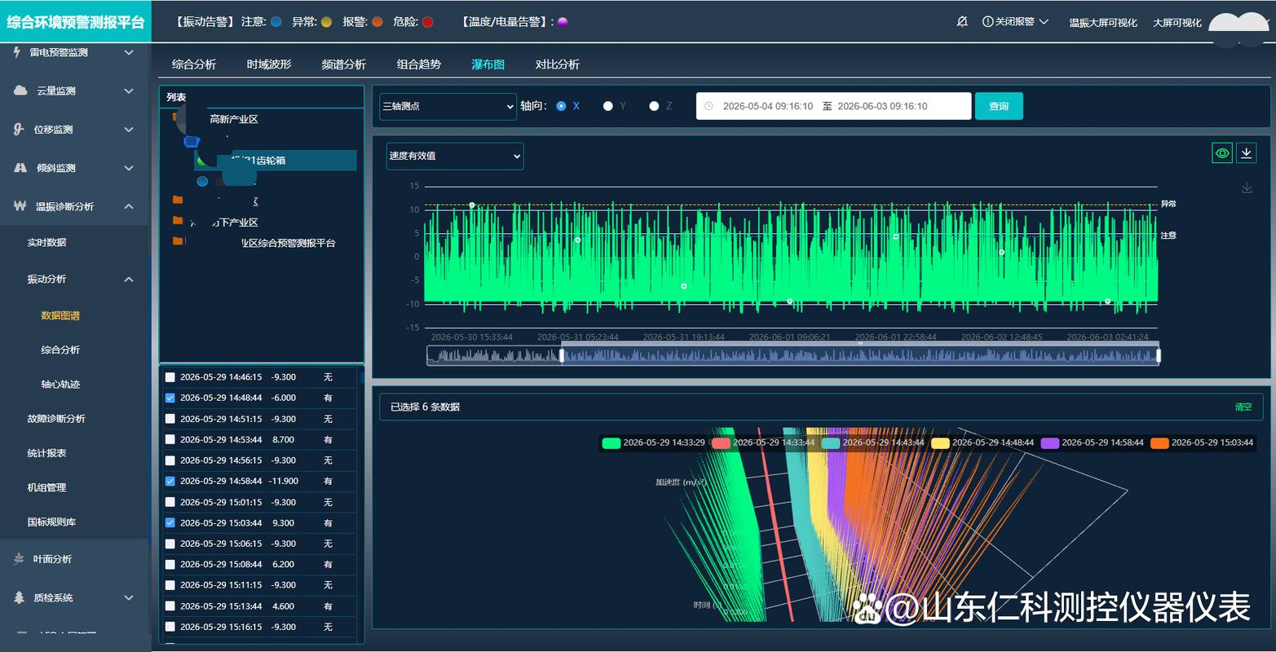Click the 清空 link
The height and width of the screenshot is (652, 1276).
[x=1243, y=407]
